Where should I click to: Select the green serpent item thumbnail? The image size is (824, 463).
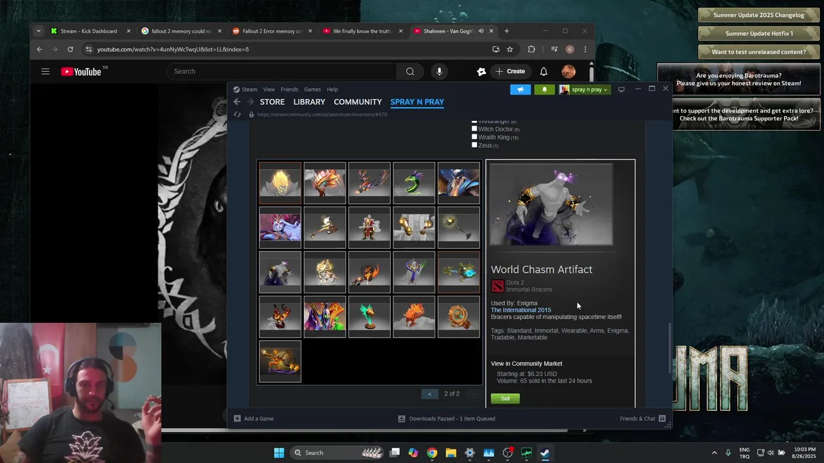pos(414,183)
